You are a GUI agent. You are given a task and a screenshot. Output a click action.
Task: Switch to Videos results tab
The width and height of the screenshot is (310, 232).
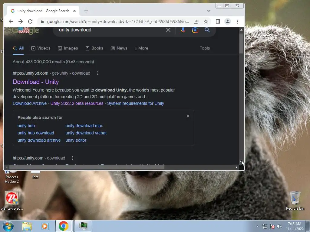41,48
